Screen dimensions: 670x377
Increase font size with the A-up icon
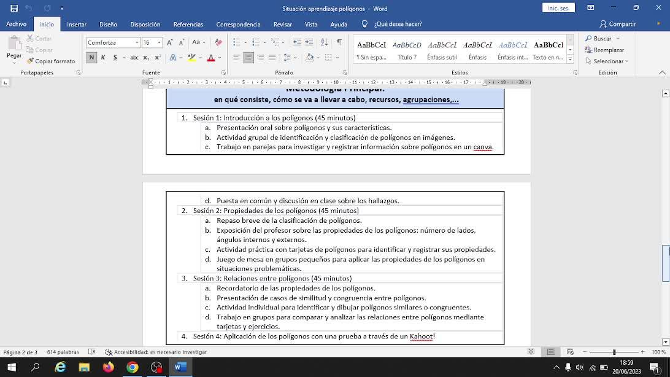169,42
